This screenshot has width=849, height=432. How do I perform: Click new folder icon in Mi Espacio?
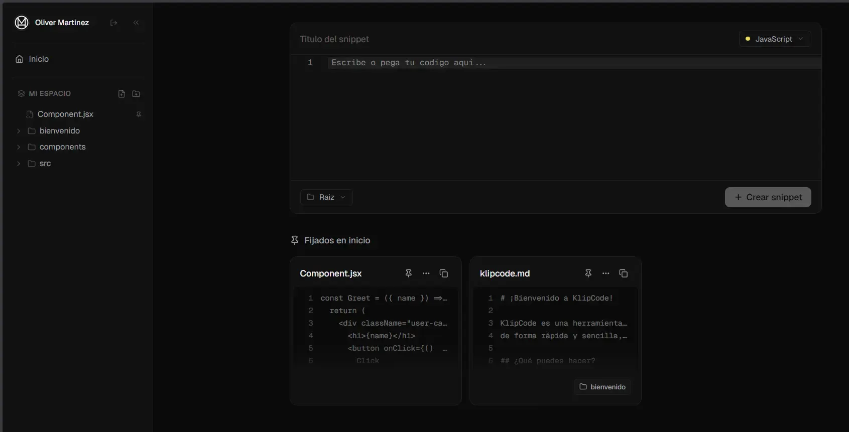[x=136, y=94]
